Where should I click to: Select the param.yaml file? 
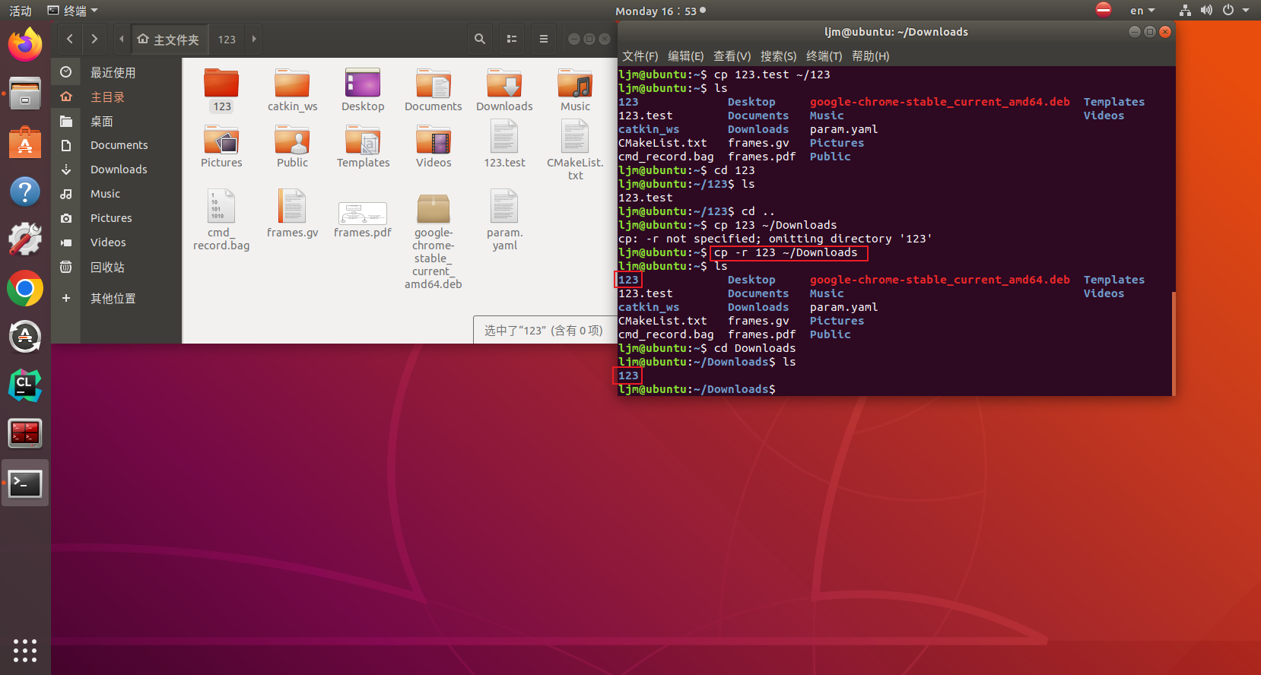coord(504,220)
